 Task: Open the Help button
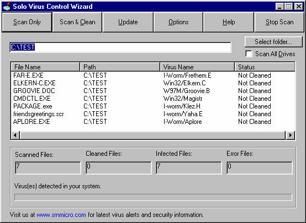point(229,22)
